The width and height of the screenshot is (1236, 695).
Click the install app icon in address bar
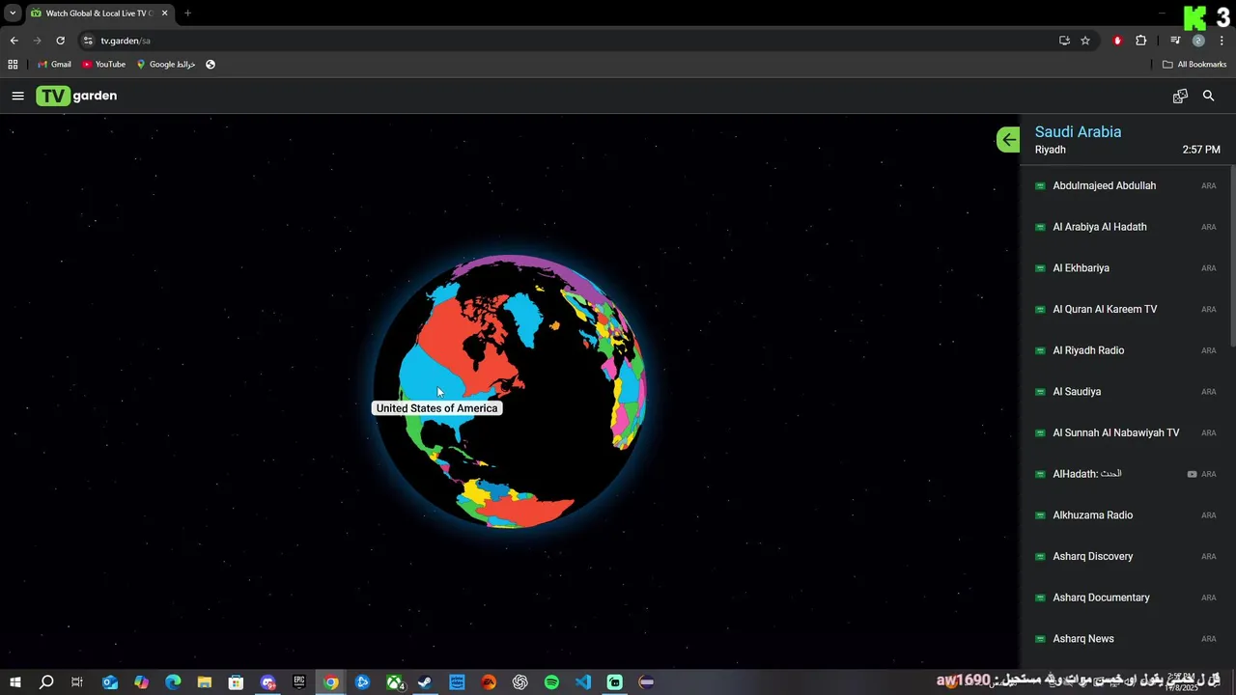1064,41
